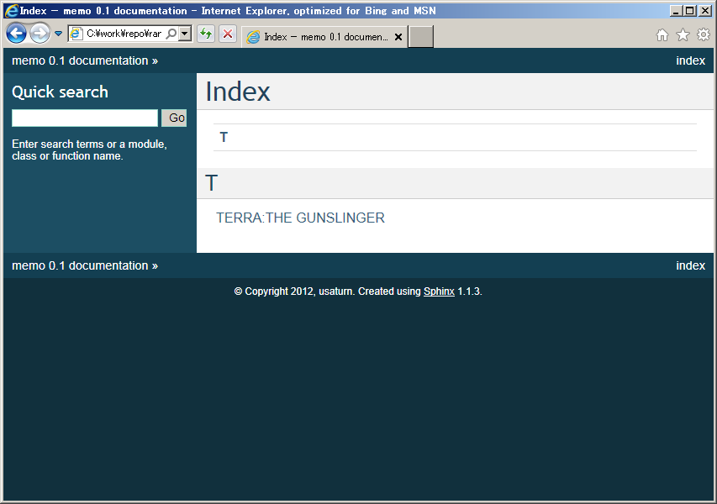717x504 pixels.
Task: Click the search magnifier in address bar
Action: pyautogui.click(x=171, y=34)
